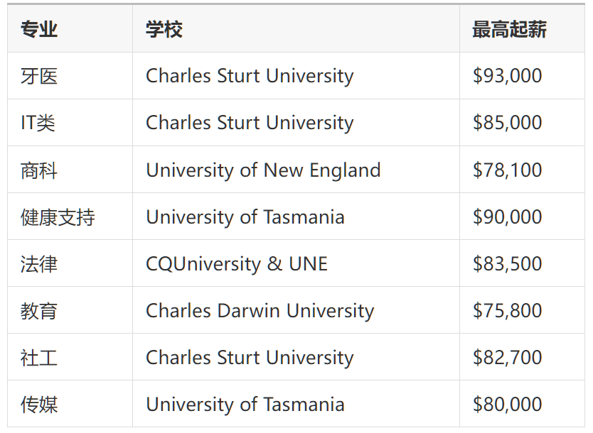Click University of New England cell
This screenshot has width=593, height=433.
point(263,170)
